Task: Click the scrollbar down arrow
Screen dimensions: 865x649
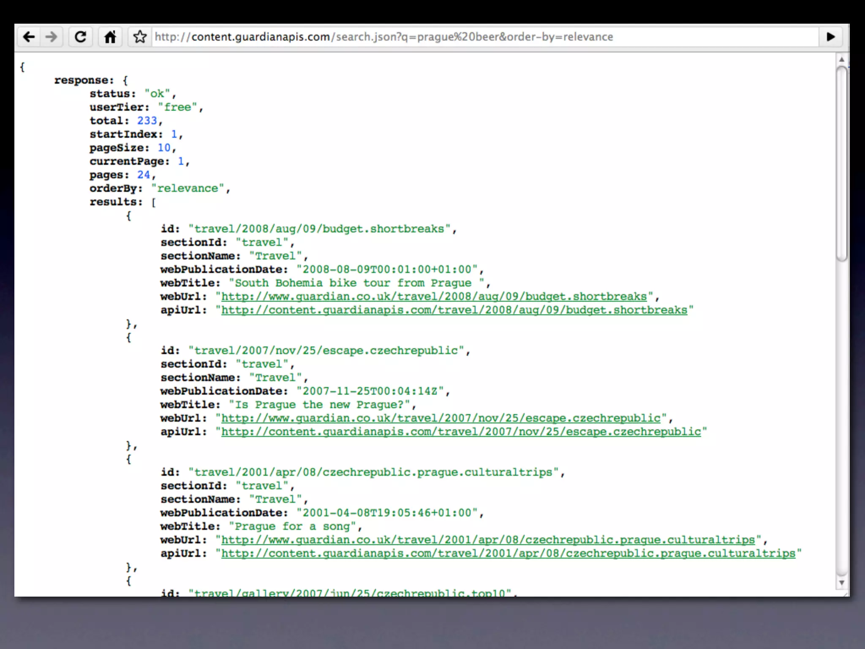Action: point(841,583)
